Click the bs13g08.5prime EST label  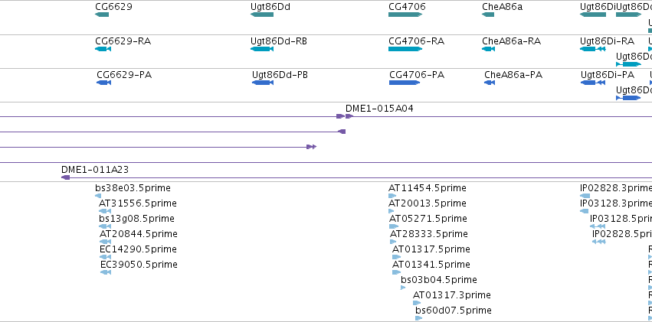click(137, 219)
